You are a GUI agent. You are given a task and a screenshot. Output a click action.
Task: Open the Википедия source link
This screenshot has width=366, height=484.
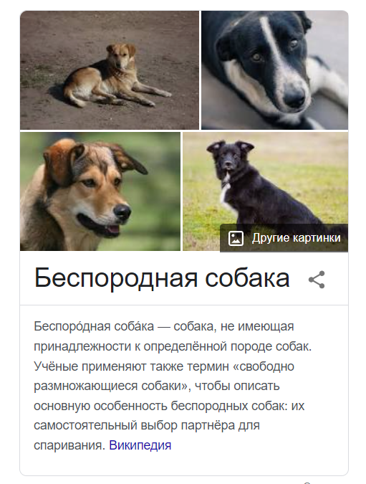click(140, 445)
